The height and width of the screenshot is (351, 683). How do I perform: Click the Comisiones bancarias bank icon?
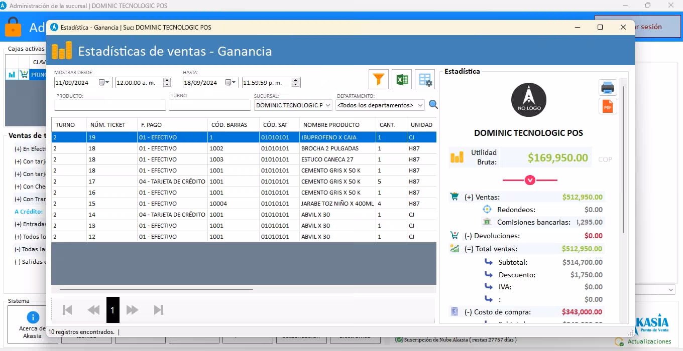tap(487, 222)
